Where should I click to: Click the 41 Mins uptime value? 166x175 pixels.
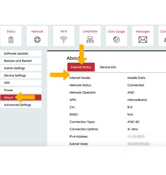point(132,129)
